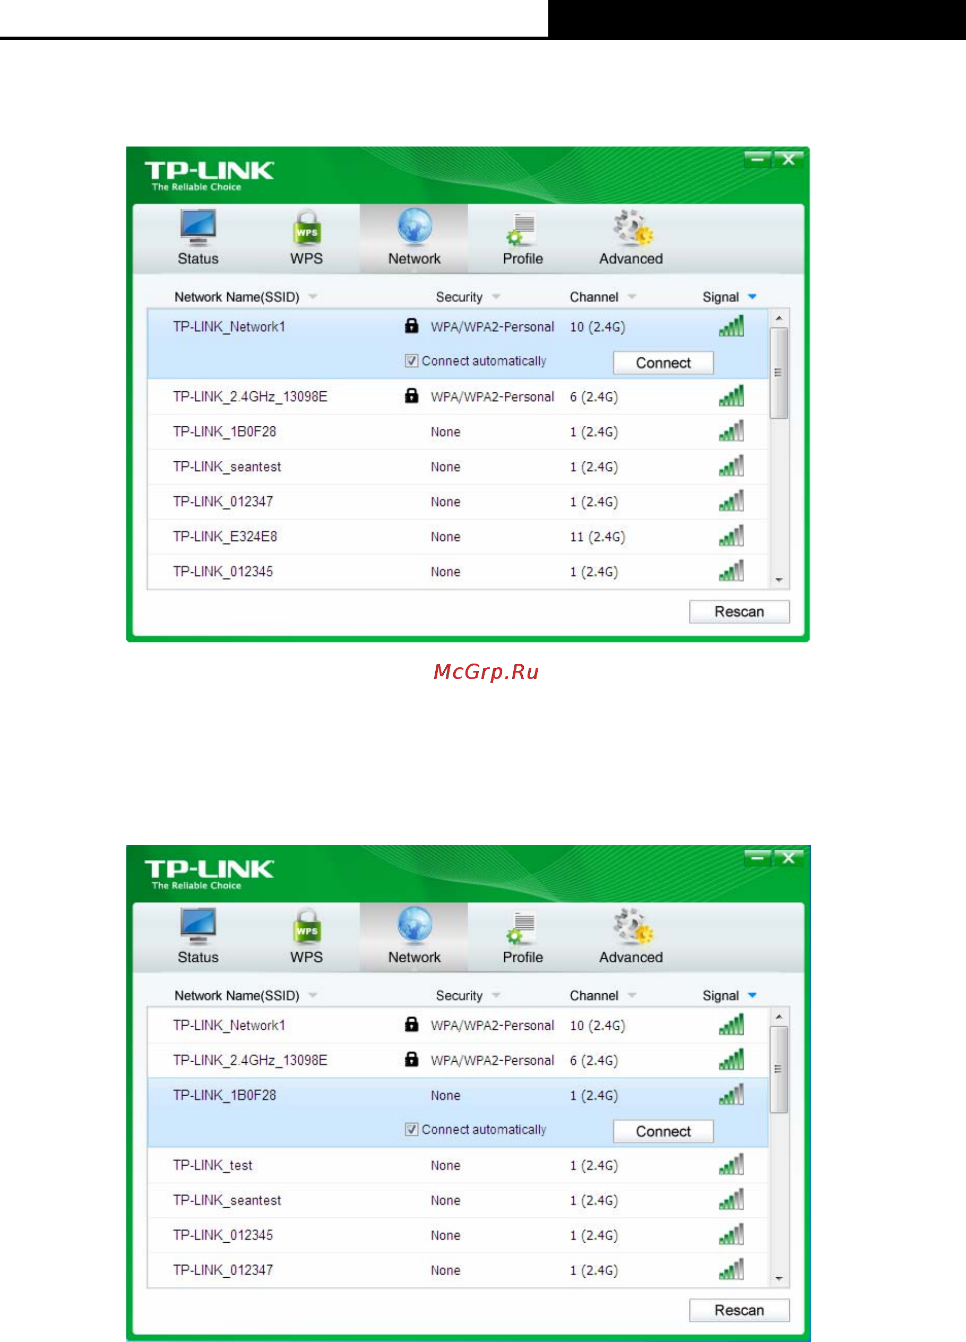The image size is (966, 1342).
Task: Close the lower TP-LINK utility window
Action: tap(789, 857)
